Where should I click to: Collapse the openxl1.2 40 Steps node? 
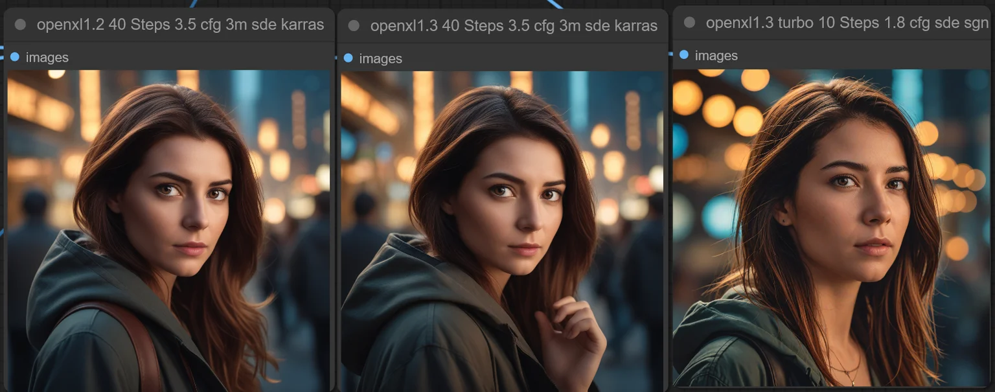click(20, 25)
